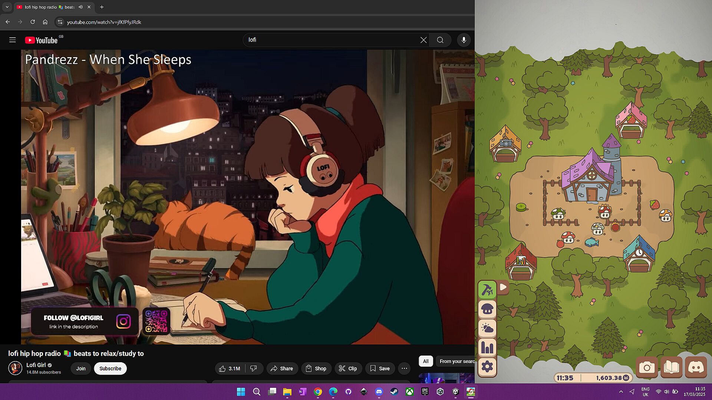The image size is (712, 400).
Task: Open the tab search dropdown arrow
Action: point(7,7)
